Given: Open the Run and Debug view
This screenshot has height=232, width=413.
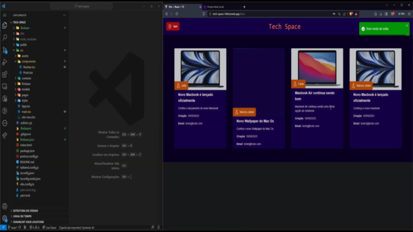Looking at the screenshot, I should 5,62.
